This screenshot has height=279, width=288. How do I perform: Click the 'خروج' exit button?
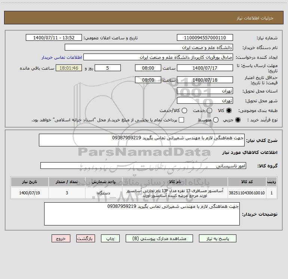tap(61, 239)
